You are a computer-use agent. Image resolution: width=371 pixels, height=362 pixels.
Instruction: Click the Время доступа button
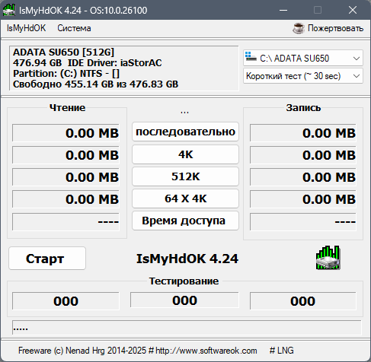click(185, 221)
